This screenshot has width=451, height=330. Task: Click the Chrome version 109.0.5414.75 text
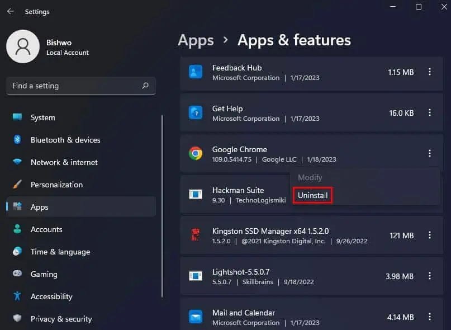231,159
